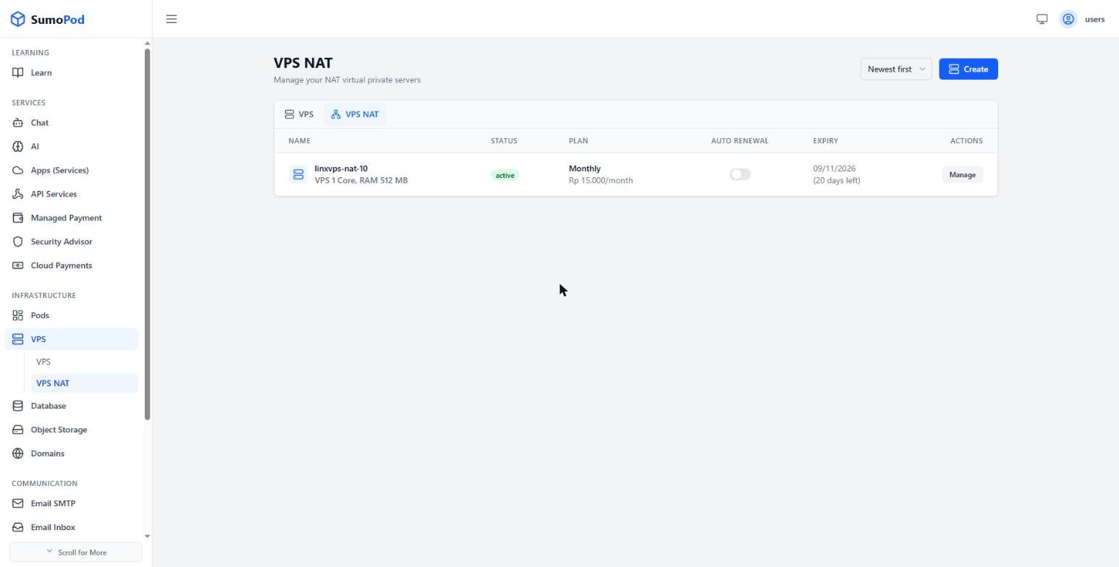
Task: Click the monitor display icon in header
Action: tap(1042, 19)
